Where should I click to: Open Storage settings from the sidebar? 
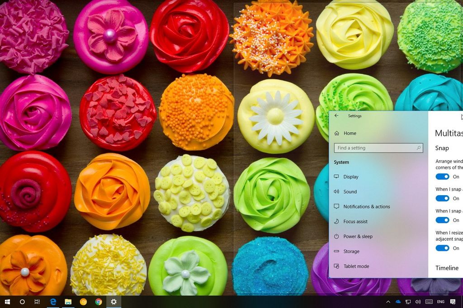(351, 251)
